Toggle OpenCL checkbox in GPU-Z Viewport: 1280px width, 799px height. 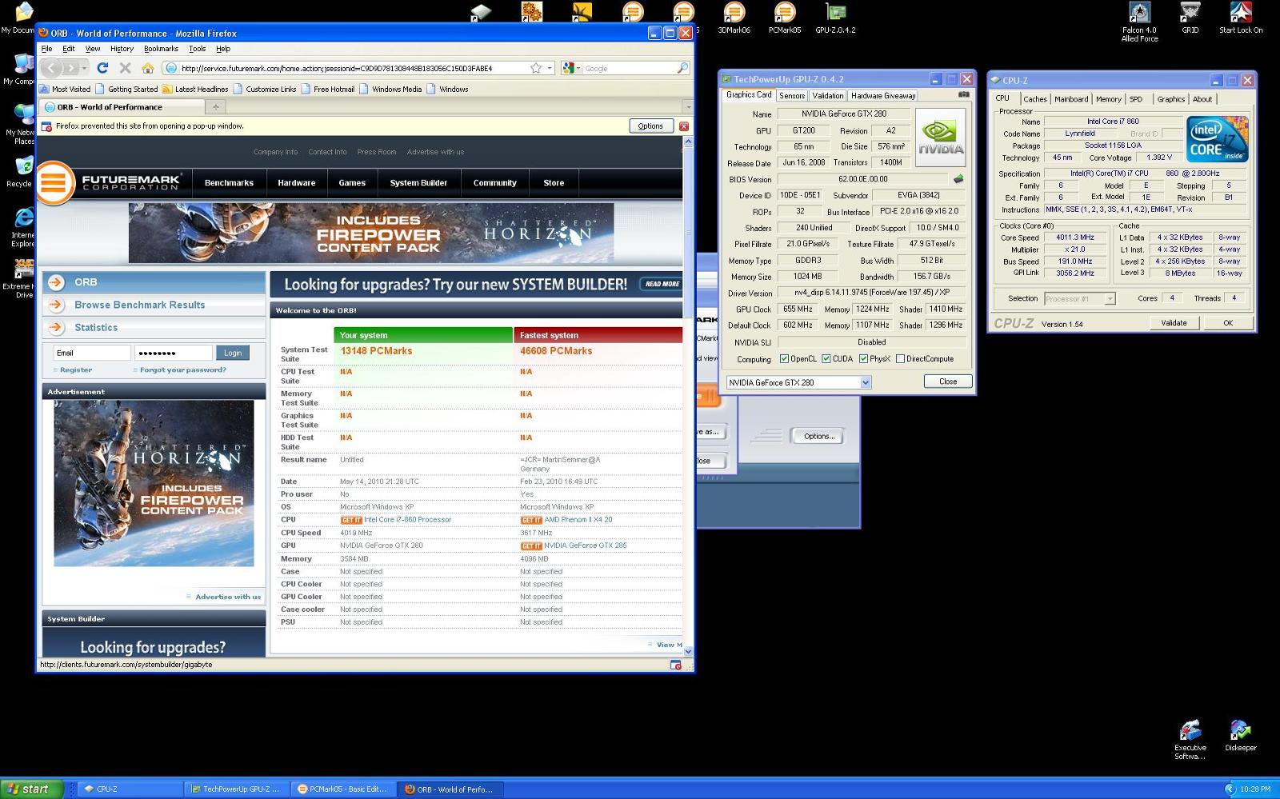point(784,359)
